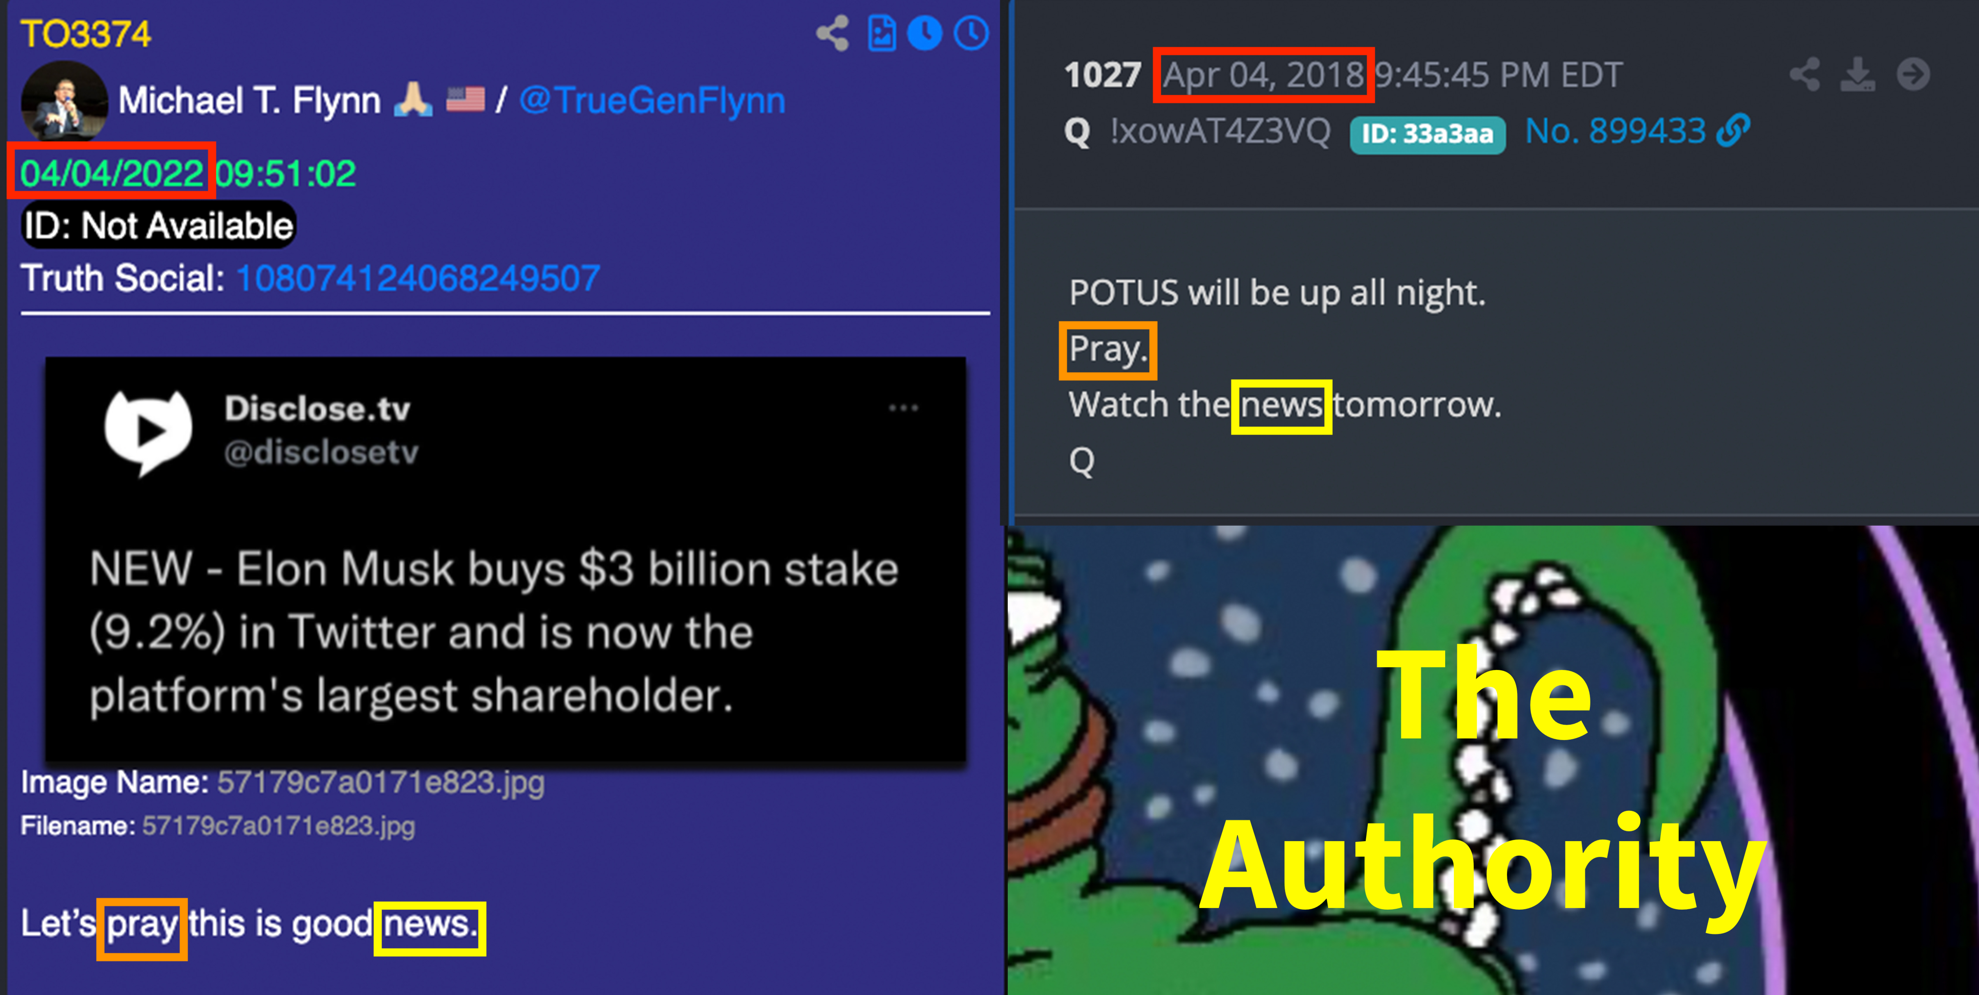Go to next post arrow icon
This screenshot has height=995, width=1979.
(1913, 74)
